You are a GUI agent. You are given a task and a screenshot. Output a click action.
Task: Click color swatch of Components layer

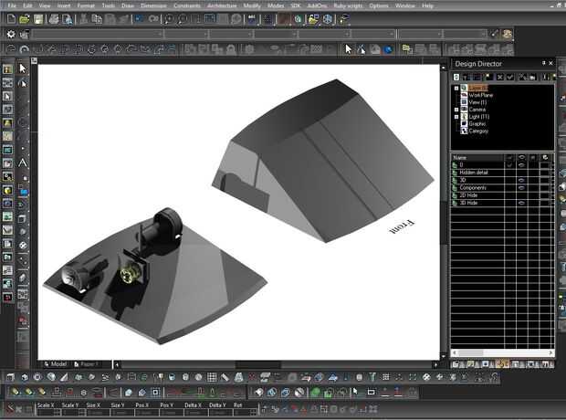(x=545, y=188)
